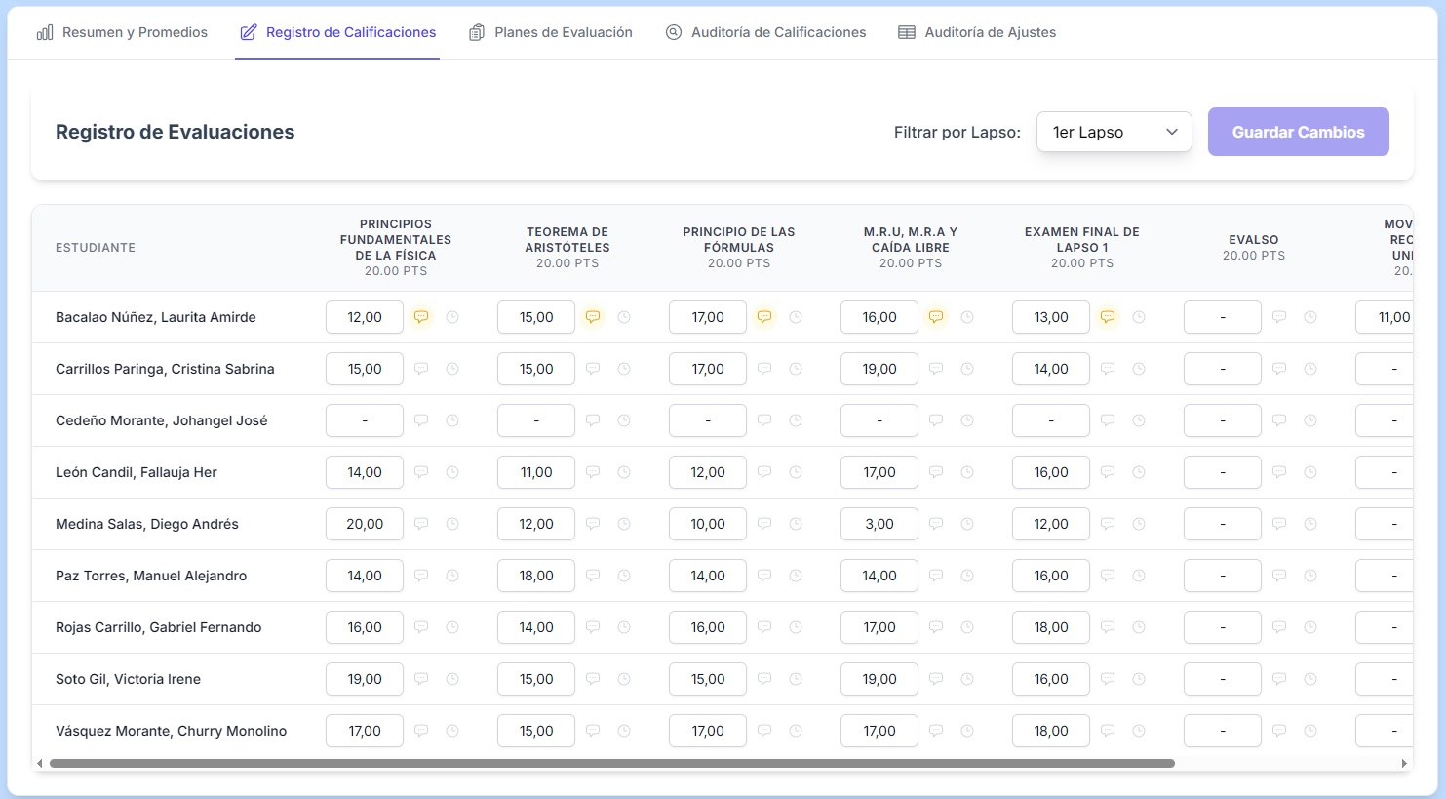The width and height of the screenshot is (1446, 799).
Task: Select student name León Candil, Fallauja Her
Action: point(137,472)
